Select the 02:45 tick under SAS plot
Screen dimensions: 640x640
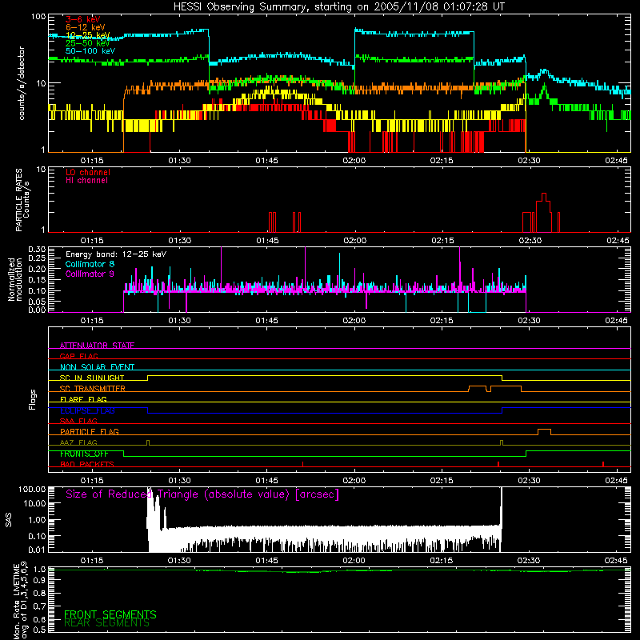[616, 561]
